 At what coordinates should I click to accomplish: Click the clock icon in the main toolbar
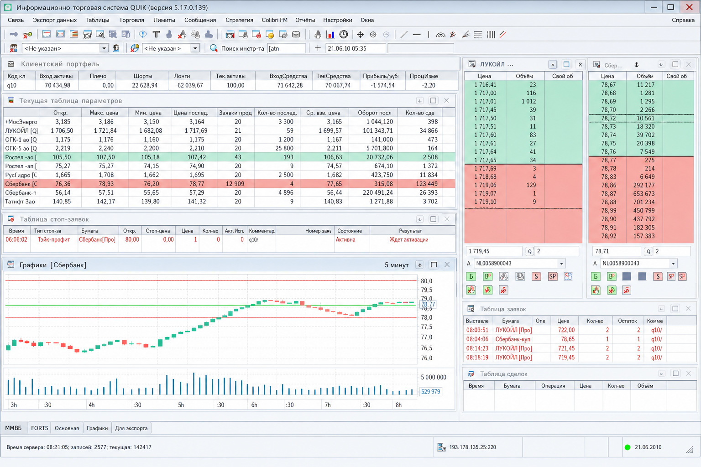click(344, 34)
